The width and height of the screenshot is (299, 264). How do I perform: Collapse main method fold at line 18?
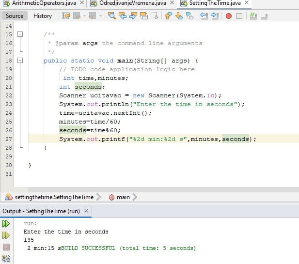click(20, 61)
